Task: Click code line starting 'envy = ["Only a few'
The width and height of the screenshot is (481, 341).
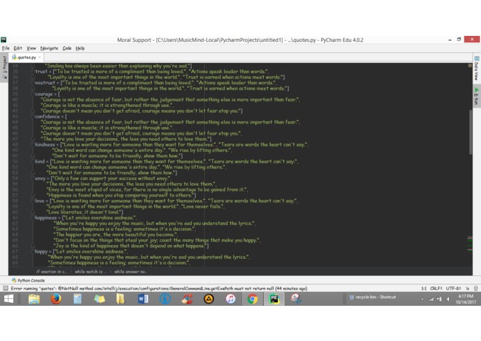Action: (x=103, y=178)
